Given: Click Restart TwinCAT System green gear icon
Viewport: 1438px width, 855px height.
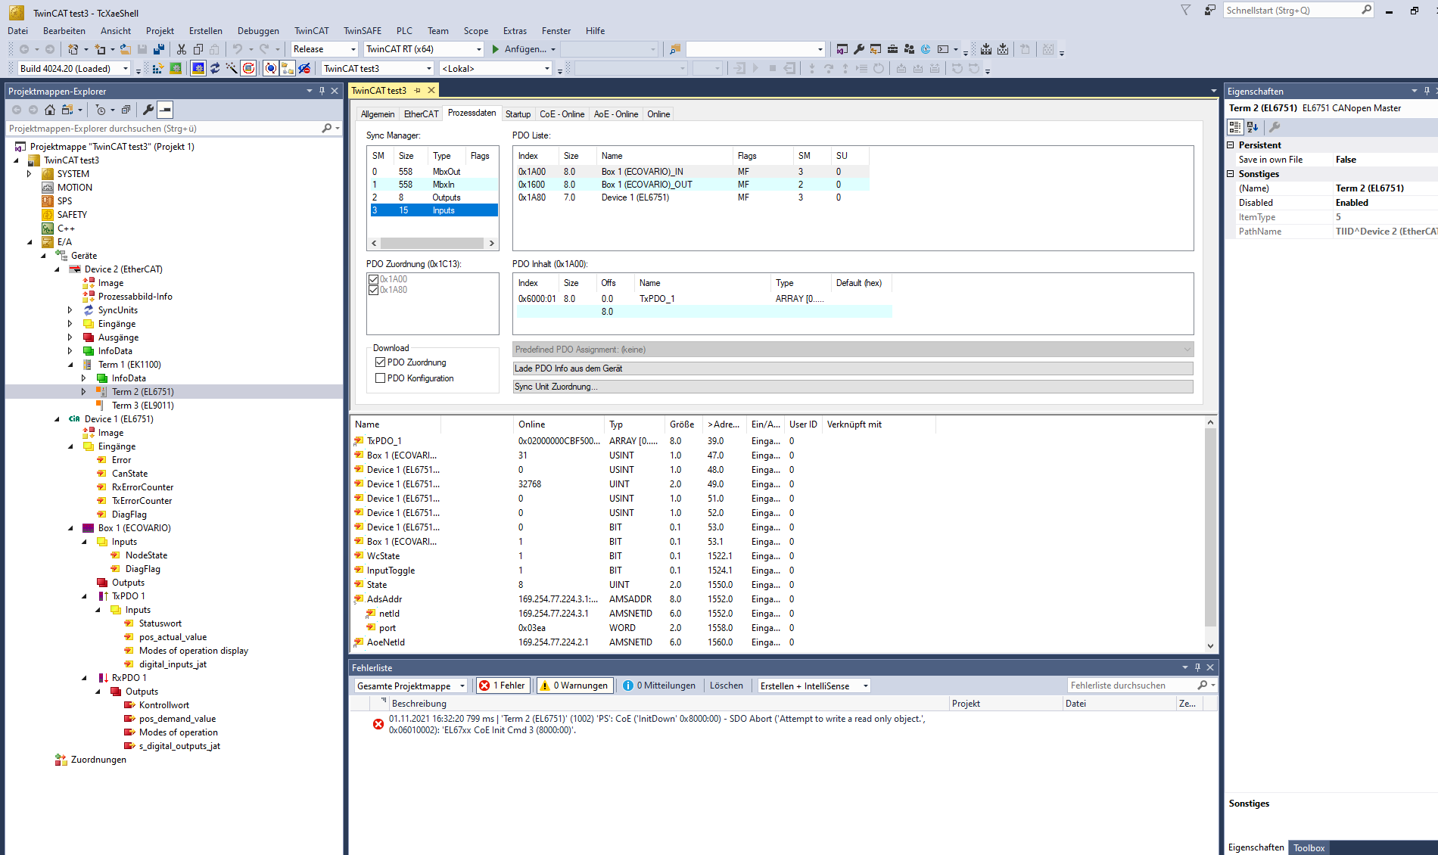Looking at the screenshot, I should (x=176, y=68).
